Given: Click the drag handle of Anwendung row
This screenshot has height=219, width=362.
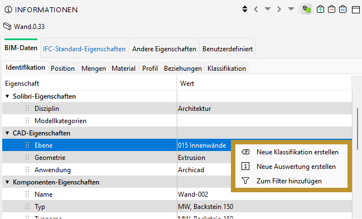Looking at the screenshot, I should tap(27, 169).
